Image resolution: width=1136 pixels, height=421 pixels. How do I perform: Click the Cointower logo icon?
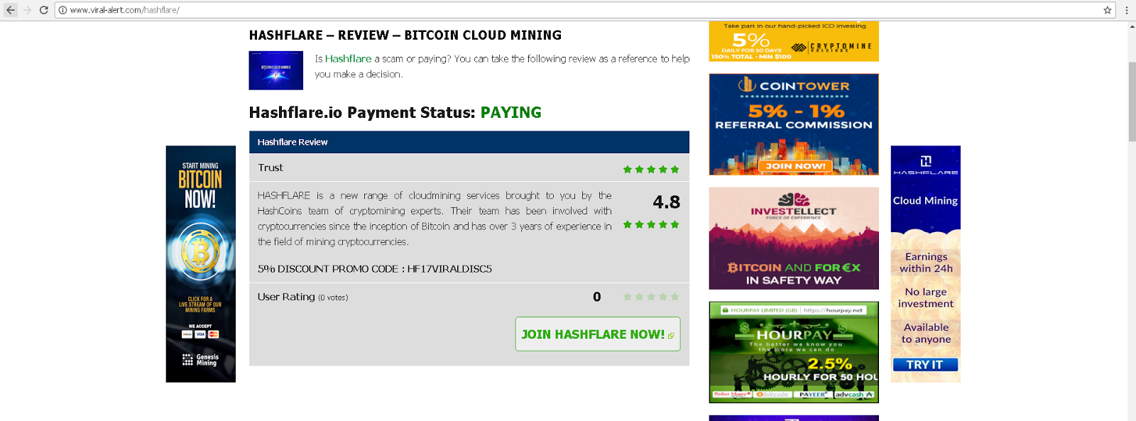tap(746, 85)
